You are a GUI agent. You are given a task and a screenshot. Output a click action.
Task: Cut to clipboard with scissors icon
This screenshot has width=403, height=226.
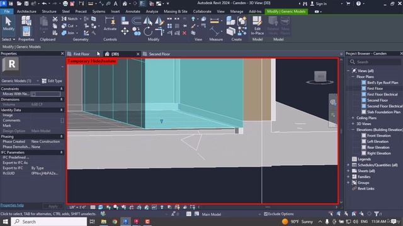point(55,19)
